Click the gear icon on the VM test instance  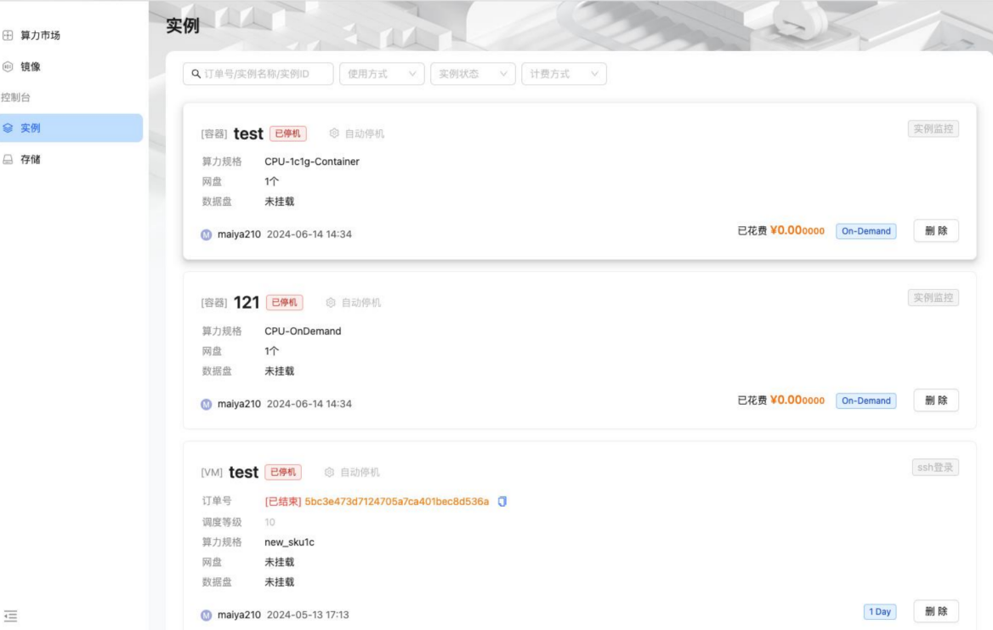tap(330, 472)
